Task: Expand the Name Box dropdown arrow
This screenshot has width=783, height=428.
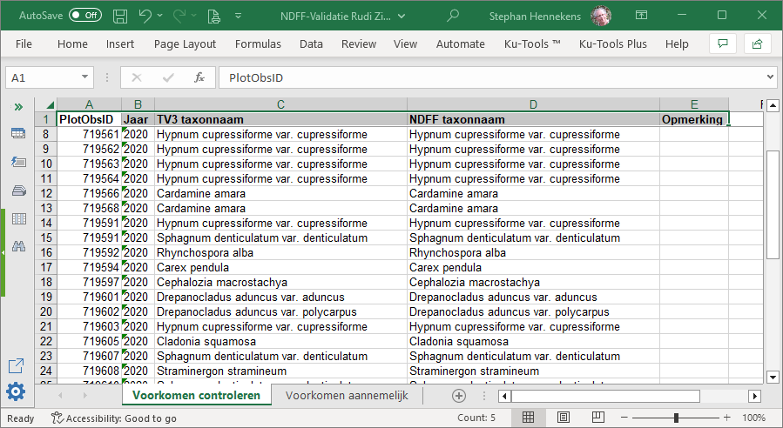Action: (84, 77)
